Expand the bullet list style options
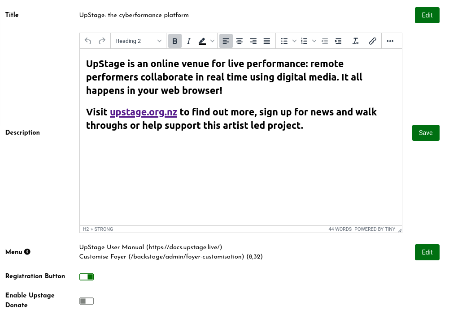The width and height of the screenshot is (449, 314). (x=295, y=41)
